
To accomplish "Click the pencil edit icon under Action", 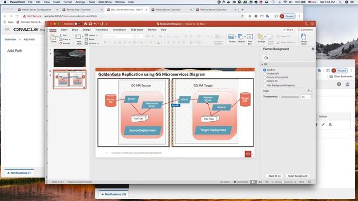I will pos(323,125).
